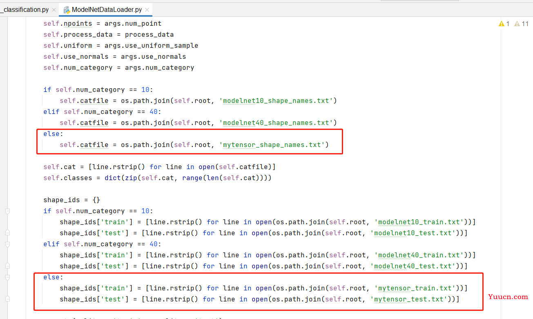Collapse fold marker beside shape_ids 'if ... == 10' line
The width and height of the screenshot is (533, 319).
coord(7,211)
